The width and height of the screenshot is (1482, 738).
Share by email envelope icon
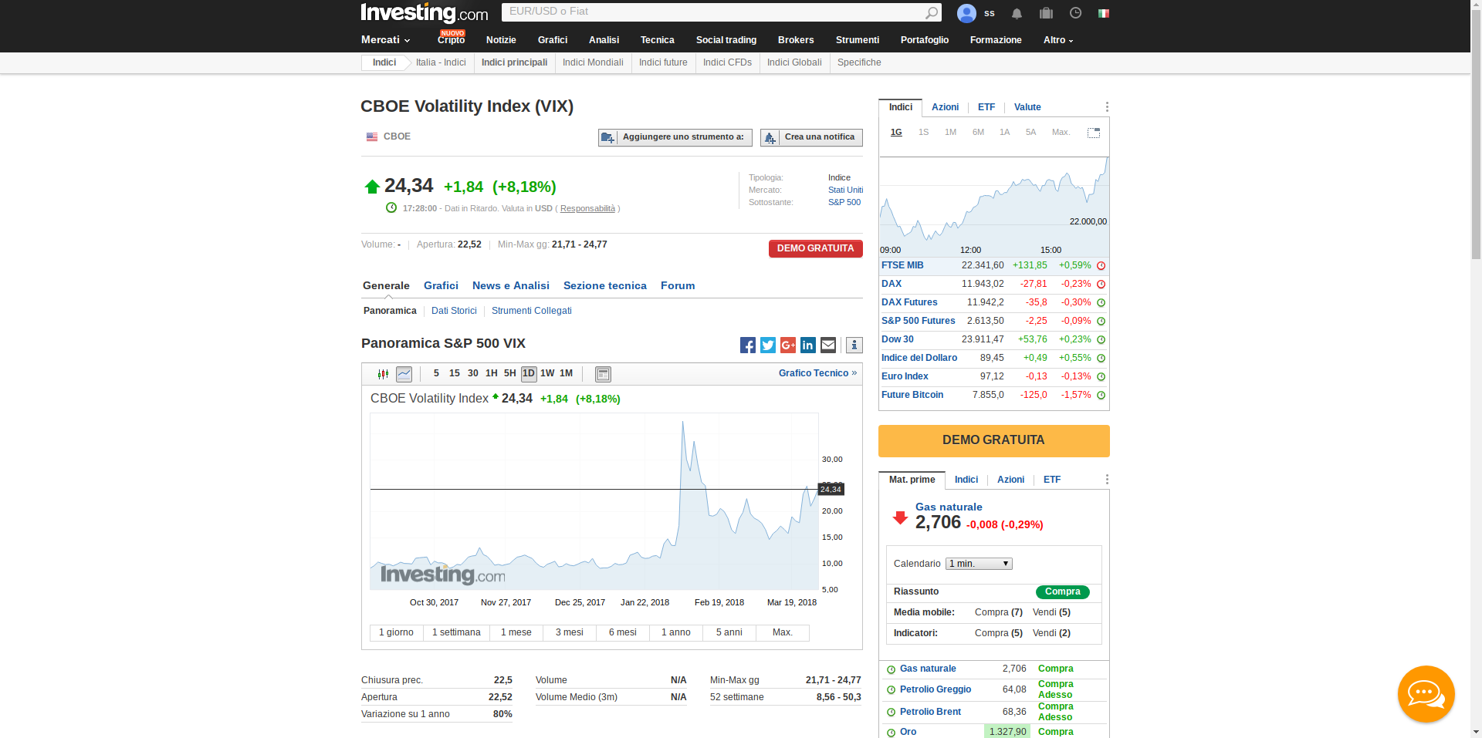[828, 345]
